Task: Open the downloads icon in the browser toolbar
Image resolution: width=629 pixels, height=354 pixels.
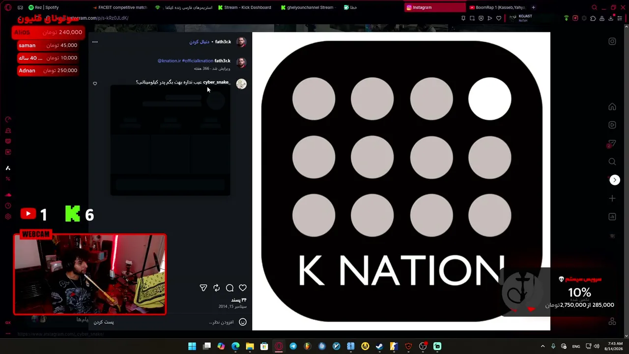Action: click(611, 18)
